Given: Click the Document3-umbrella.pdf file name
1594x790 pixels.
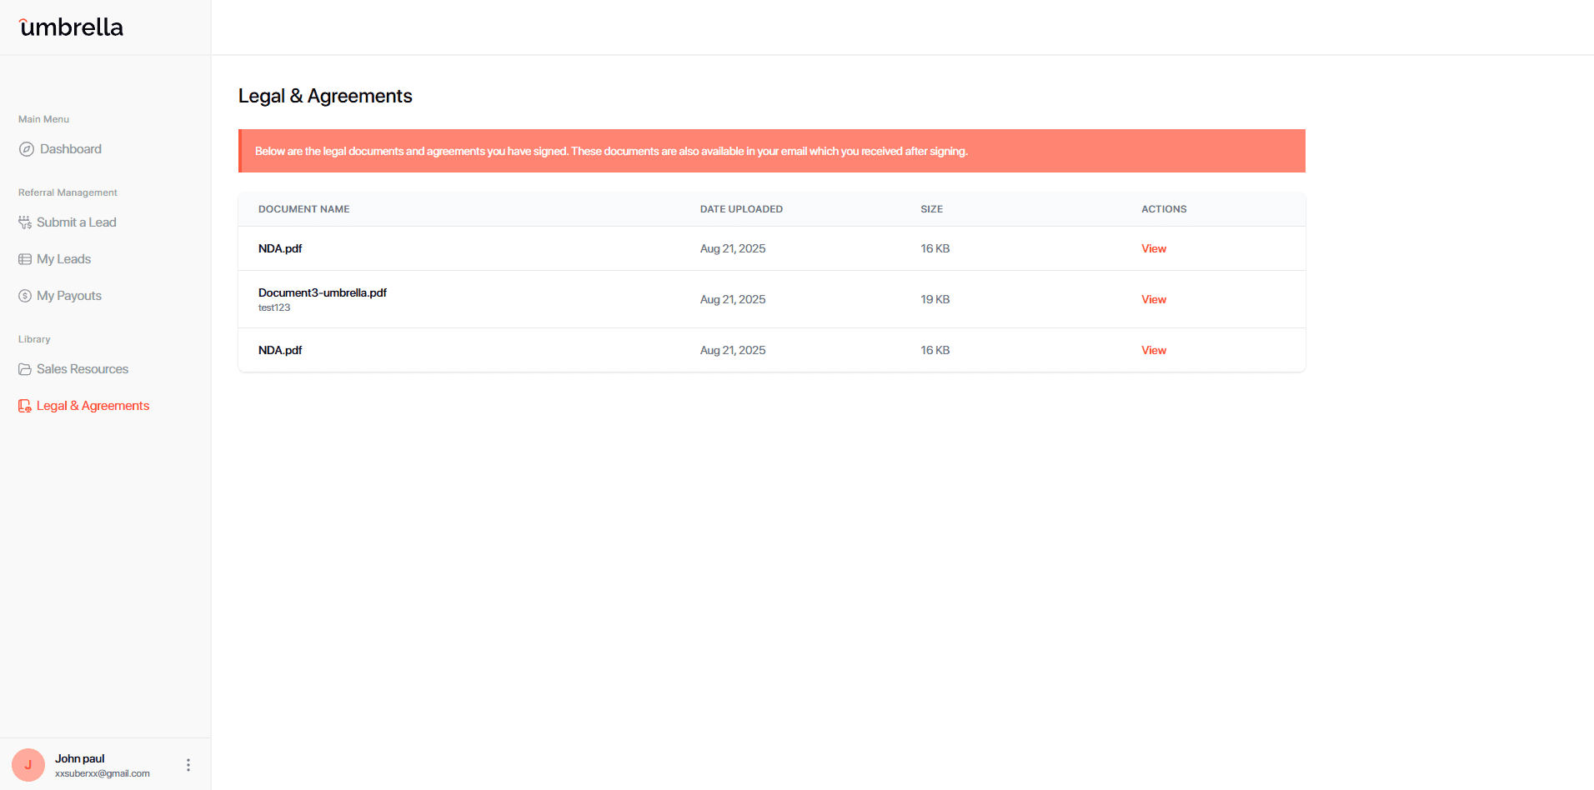Looking at the screenshot, I should 323,292.
